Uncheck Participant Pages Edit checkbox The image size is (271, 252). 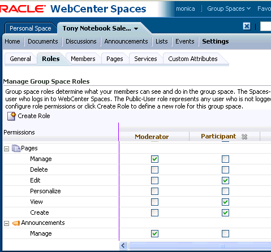[225, 180]
